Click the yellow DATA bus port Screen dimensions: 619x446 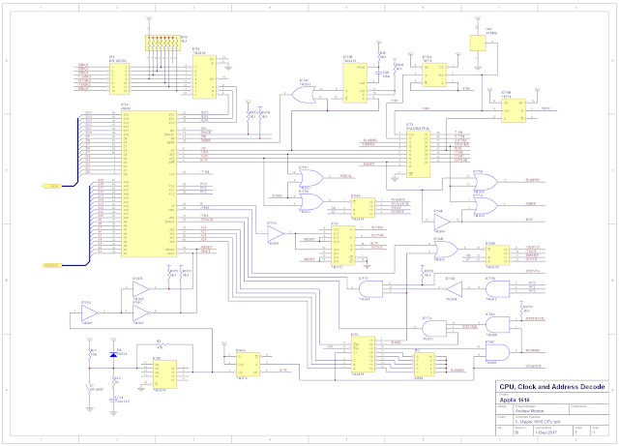(x=51, y=186)
